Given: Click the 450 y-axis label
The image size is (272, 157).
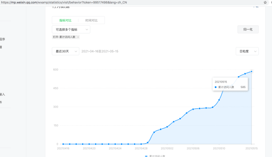Looking at the screenshot, I should point(56,88).
